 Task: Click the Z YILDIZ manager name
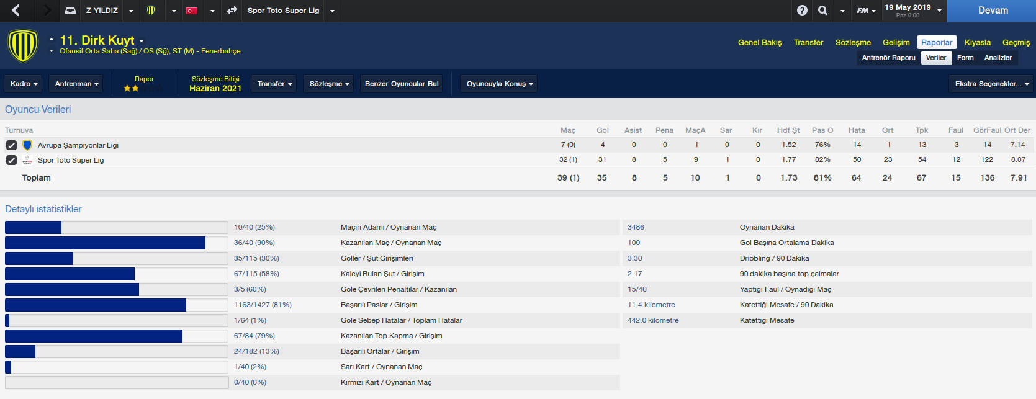(102, 11)
